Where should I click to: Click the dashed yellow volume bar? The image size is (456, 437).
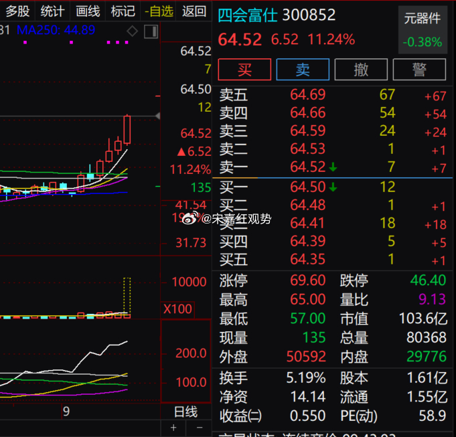click(127, 296)
